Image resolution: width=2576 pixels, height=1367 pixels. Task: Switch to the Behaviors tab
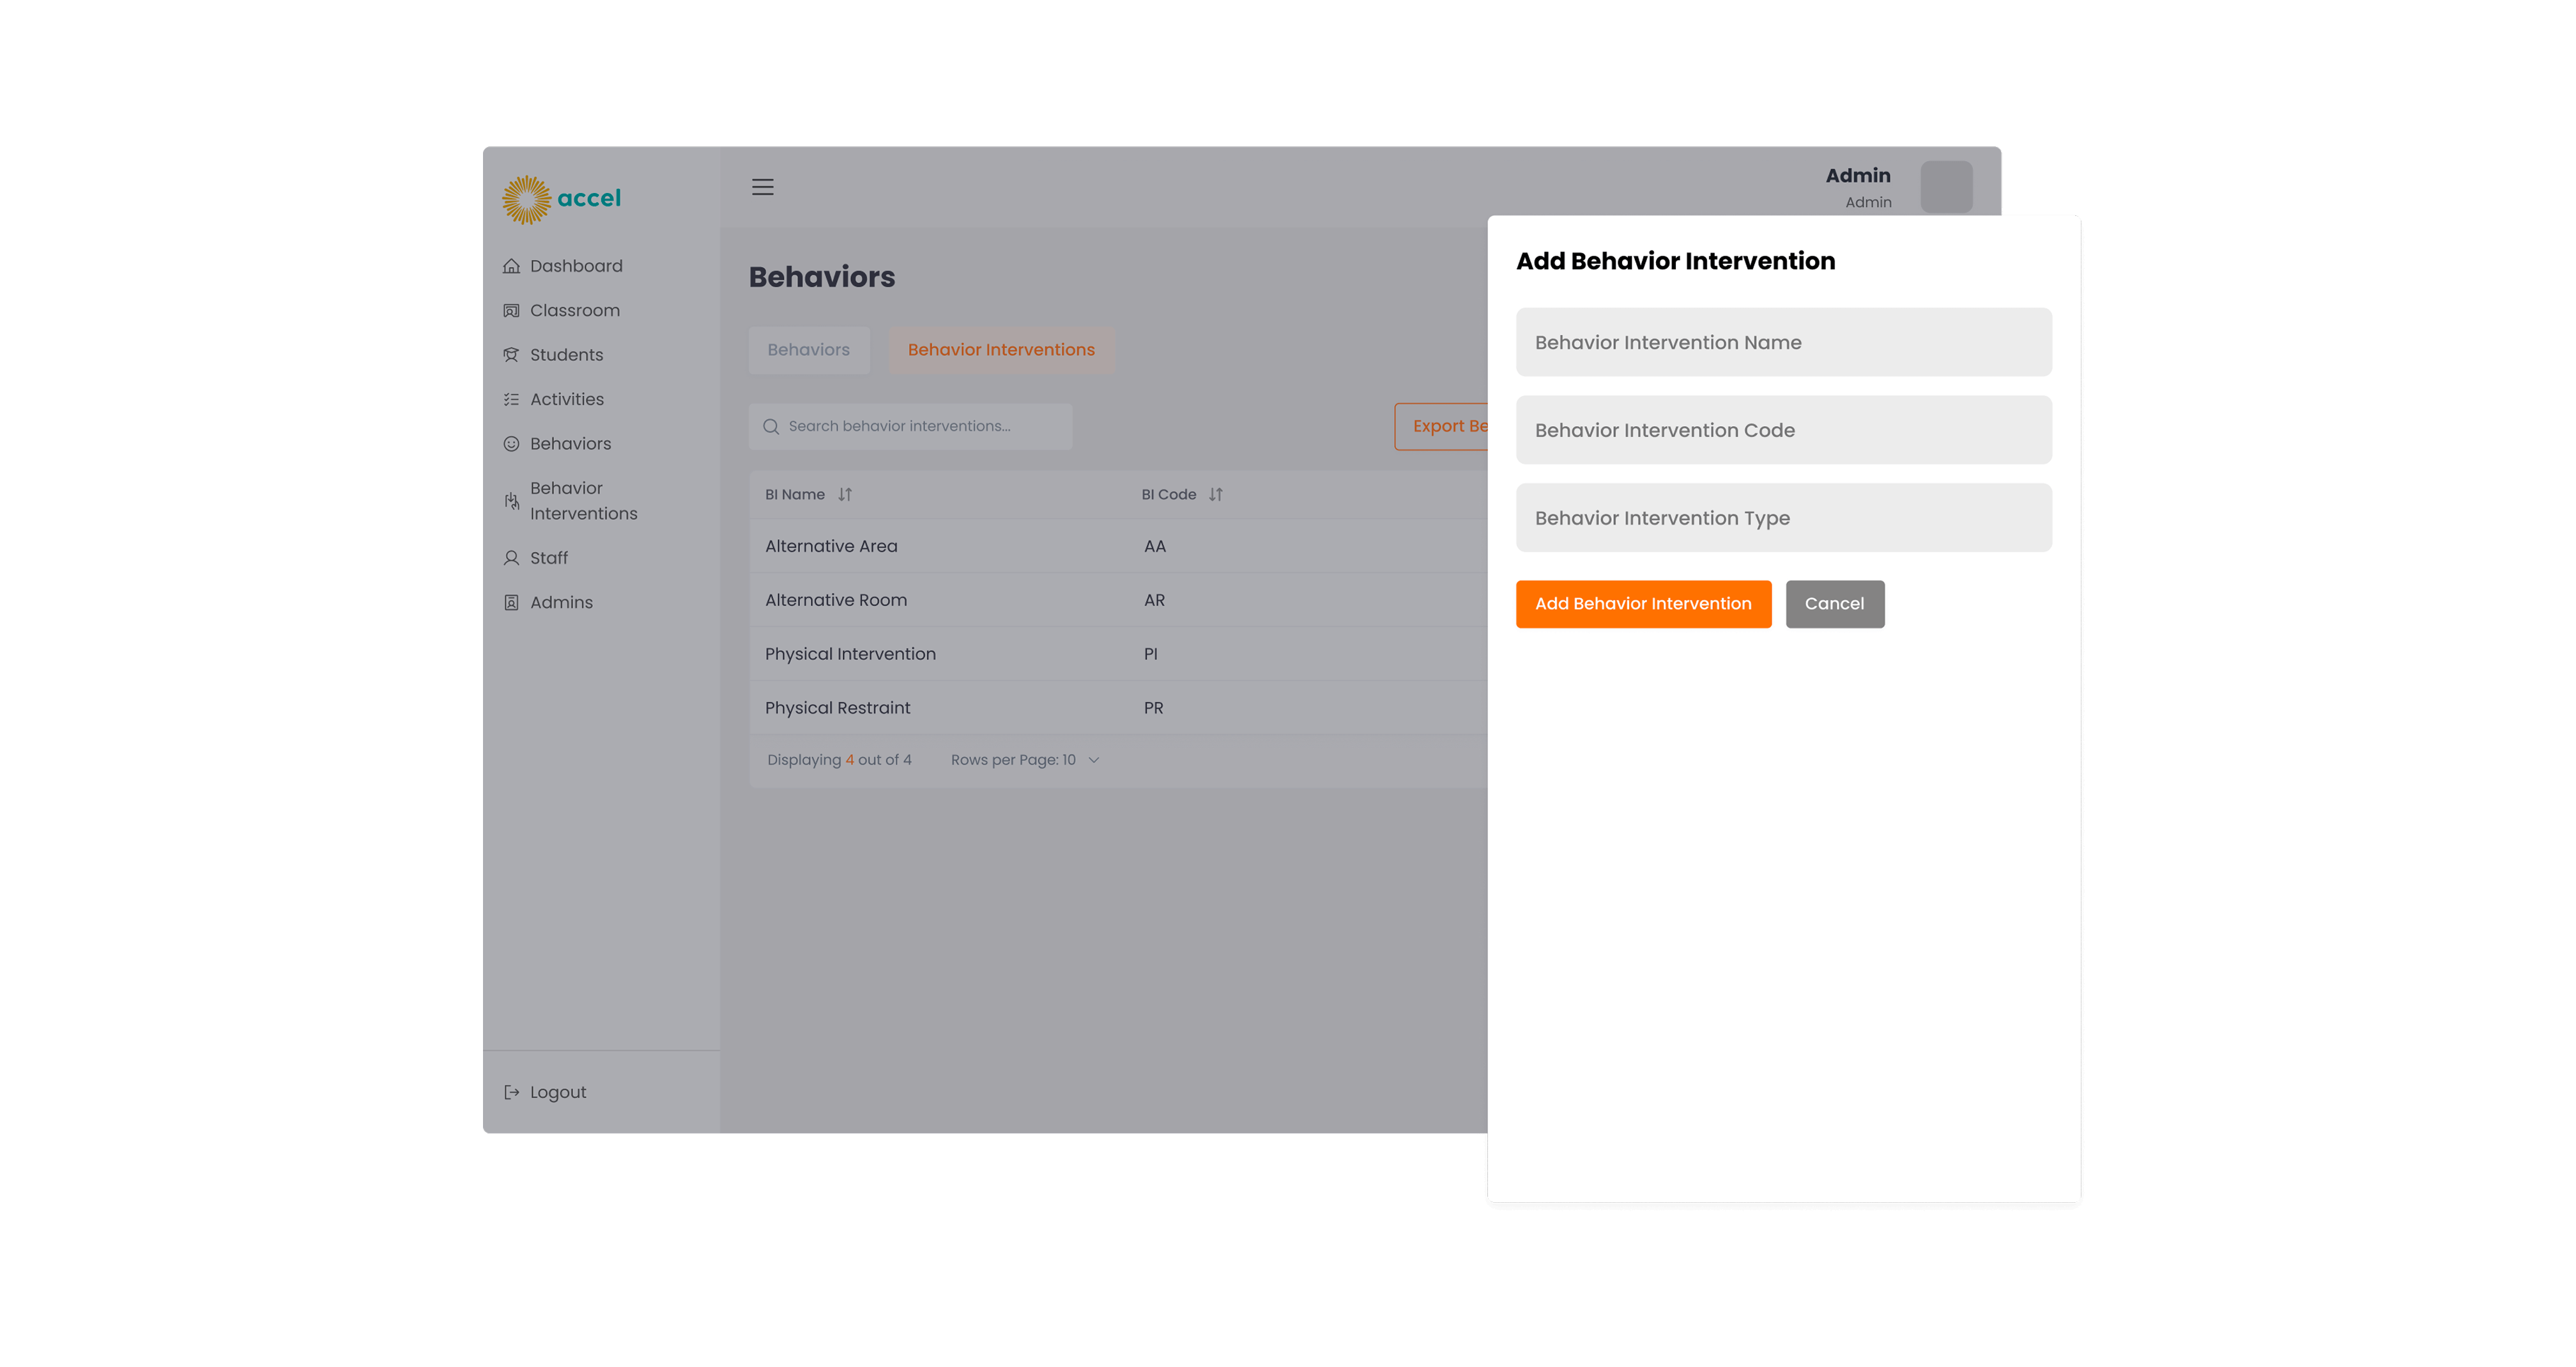(808, 350)
